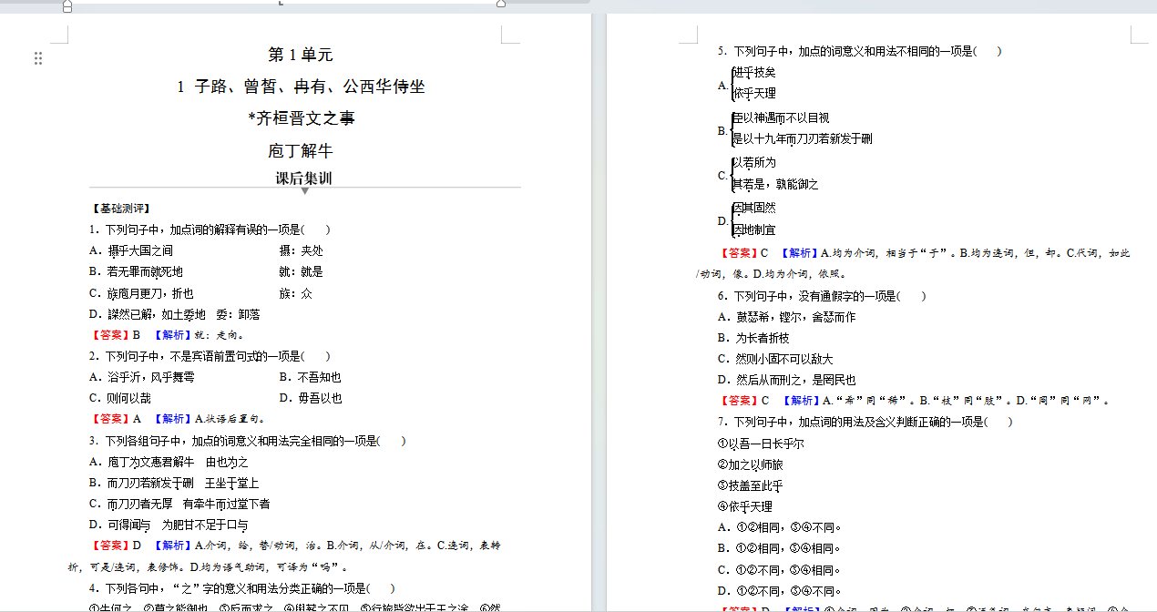Click the paragraph drag handle beside the title
The width and height of the screenshot is (1157, 612).
(38, 58)
